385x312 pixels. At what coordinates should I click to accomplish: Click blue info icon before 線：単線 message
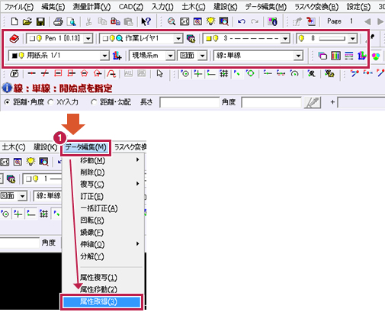tap(7, 88)
